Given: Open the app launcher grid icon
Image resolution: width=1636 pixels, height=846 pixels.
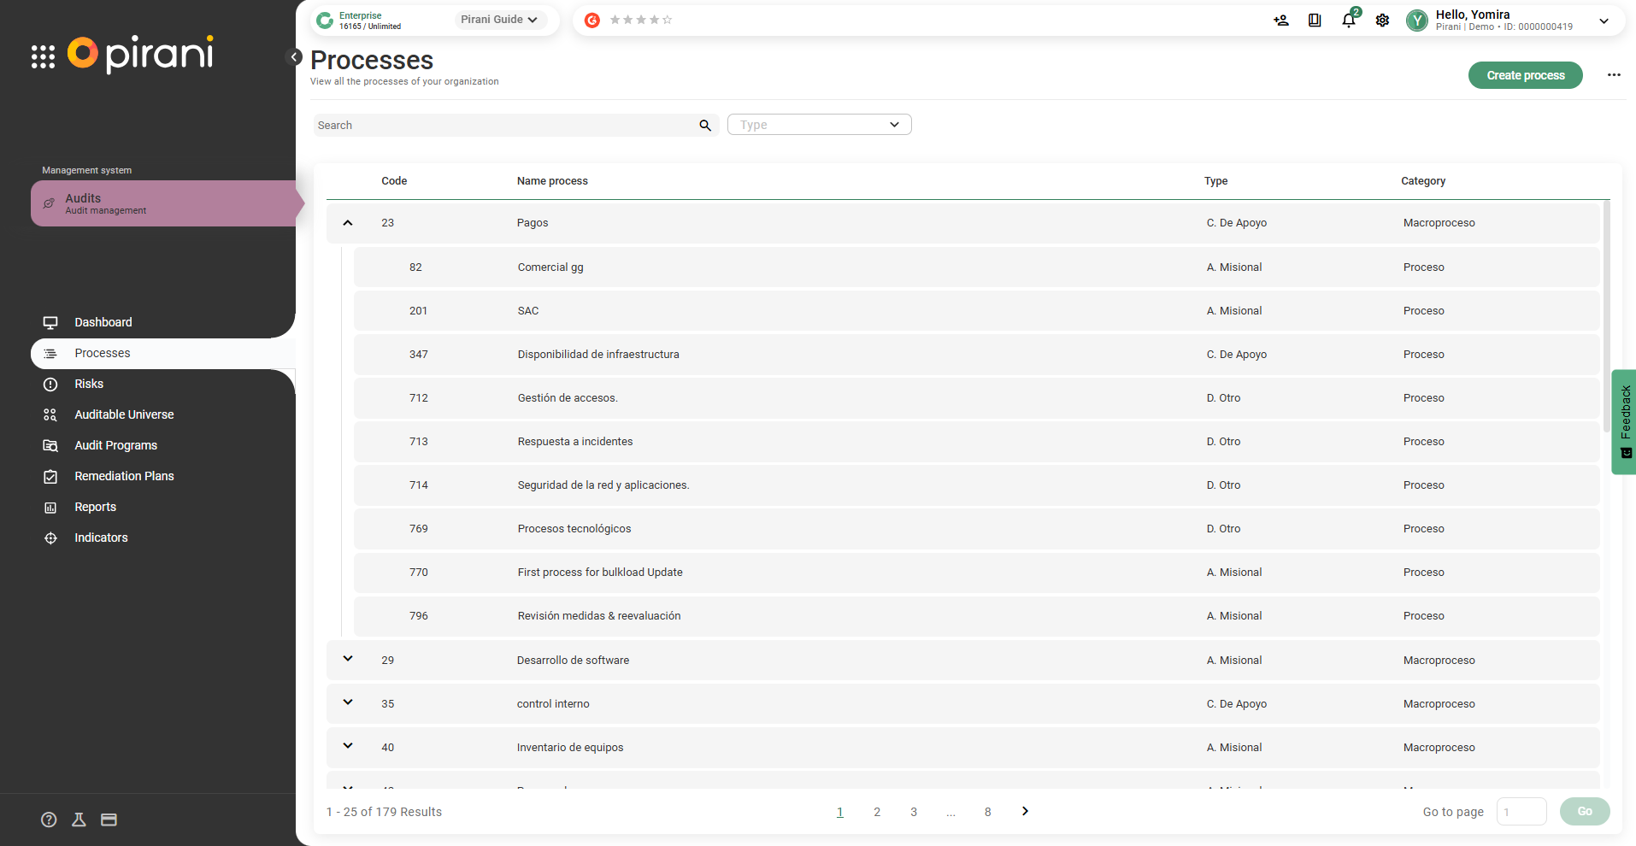Looking at the screenshot, I should pyautogui.click(x=43, y=56).
